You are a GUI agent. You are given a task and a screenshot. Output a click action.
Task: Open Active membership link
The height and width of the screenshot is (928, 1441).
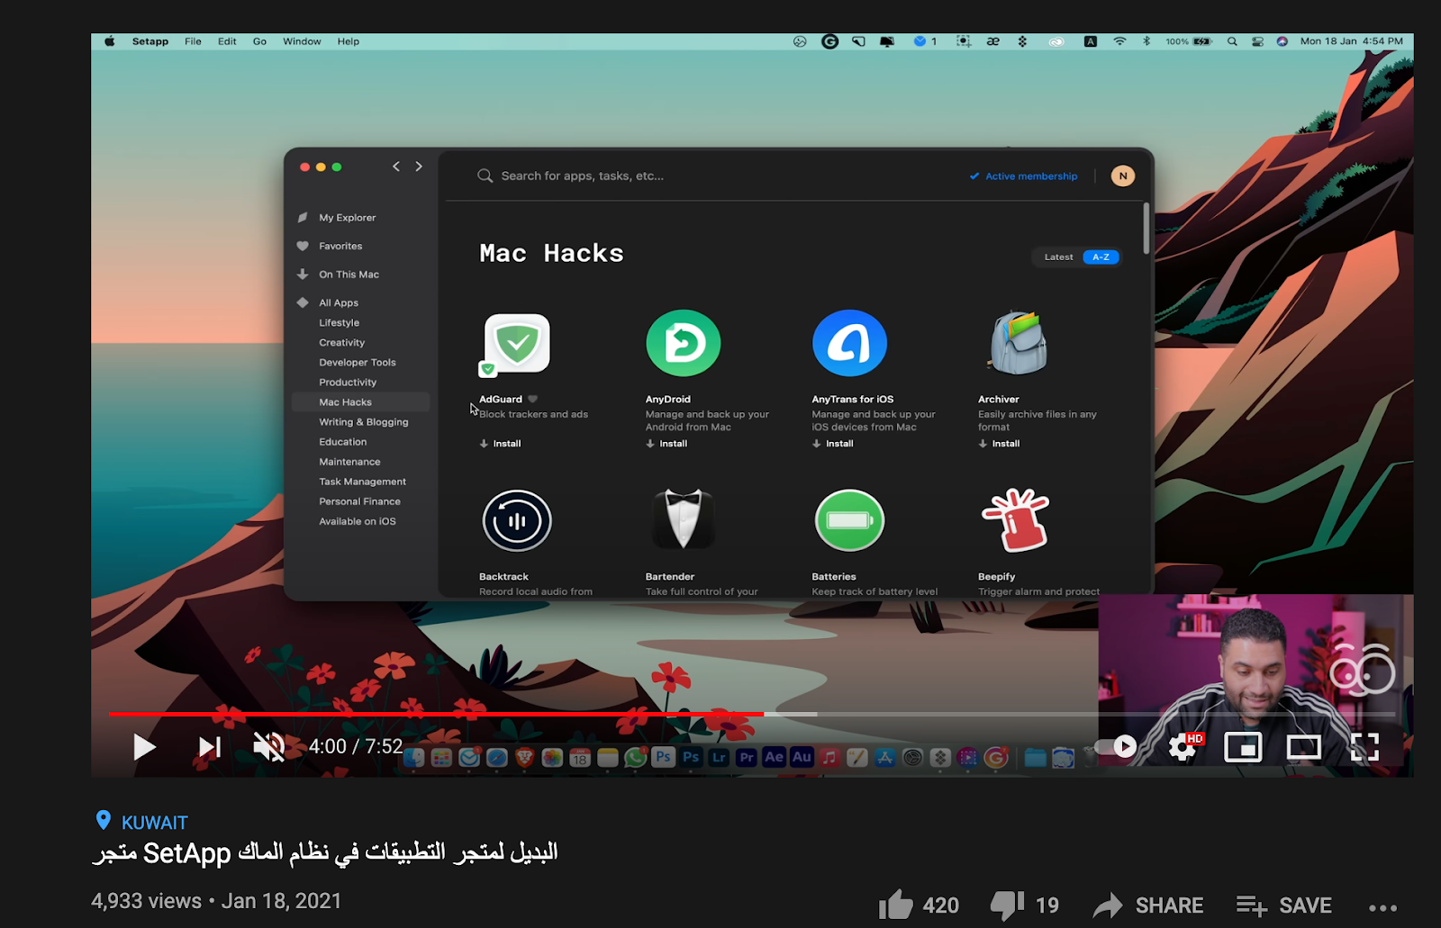pyautogui.click(x=1023, y=176)
